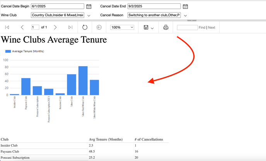Screen dimensions: 266x161
Task: Open the 100% zoom level dropdown
Action: click(x=122, y=27)
